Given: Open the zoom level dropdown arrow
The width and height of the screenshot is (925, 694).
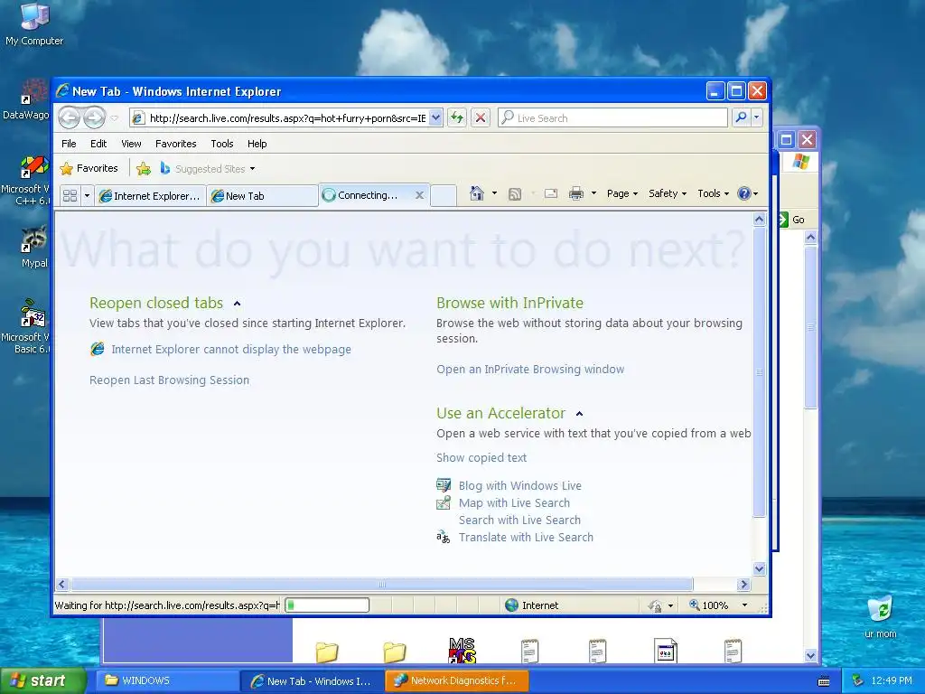Looking at the screenshot, I should (x=744, y=605).
